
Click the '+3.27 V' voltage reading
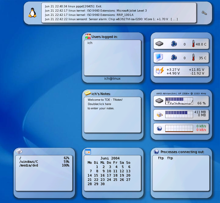[x=173, y=70]
